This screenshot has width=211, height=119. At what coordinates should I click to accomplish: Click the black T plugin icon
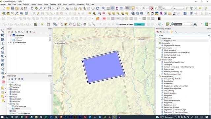[159, 19]
